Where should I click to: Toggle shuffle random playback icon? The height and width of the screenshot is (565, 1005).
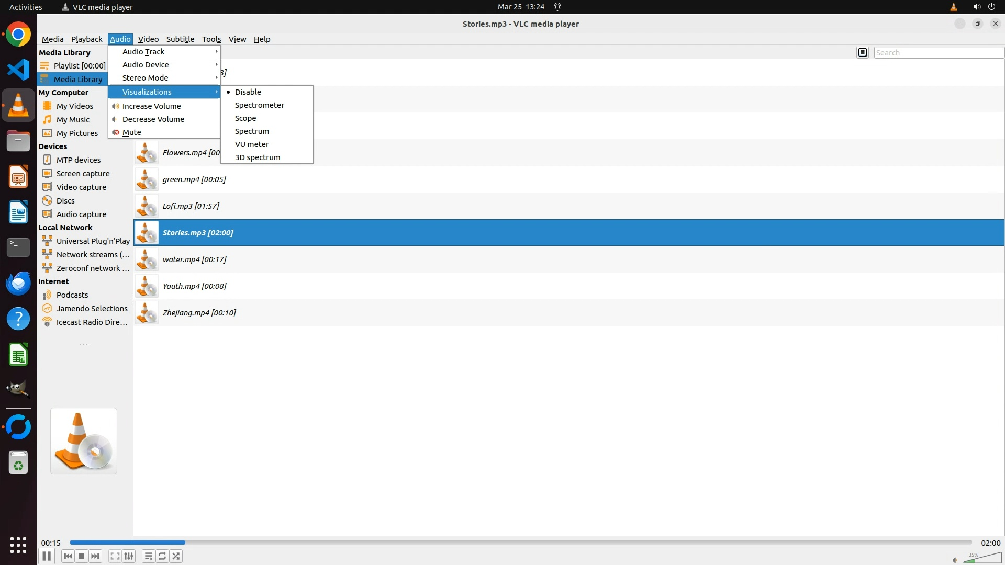pos(176,556)
